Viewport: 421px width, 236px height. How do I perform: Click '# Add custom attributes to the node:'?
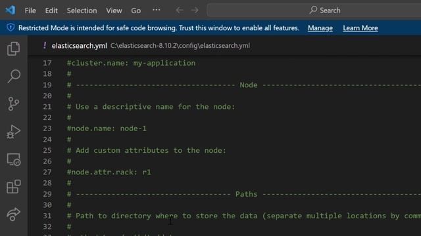[146, 150]
